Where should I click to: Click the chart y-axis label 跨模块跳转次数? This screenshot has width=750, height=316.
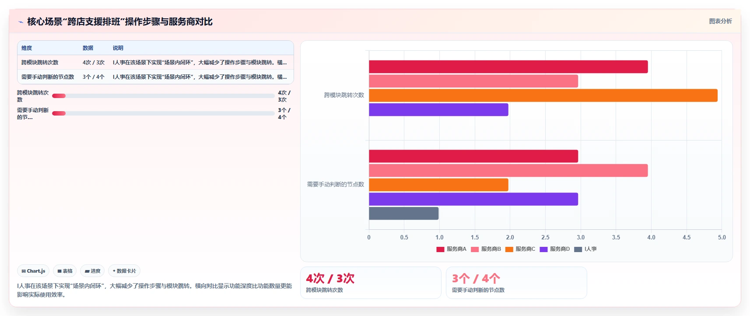[344, 95]
